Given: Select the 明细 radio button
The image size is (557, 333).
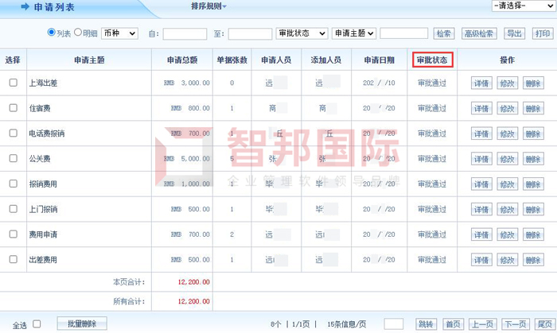Looking at the screenshot, I should 78,33.
